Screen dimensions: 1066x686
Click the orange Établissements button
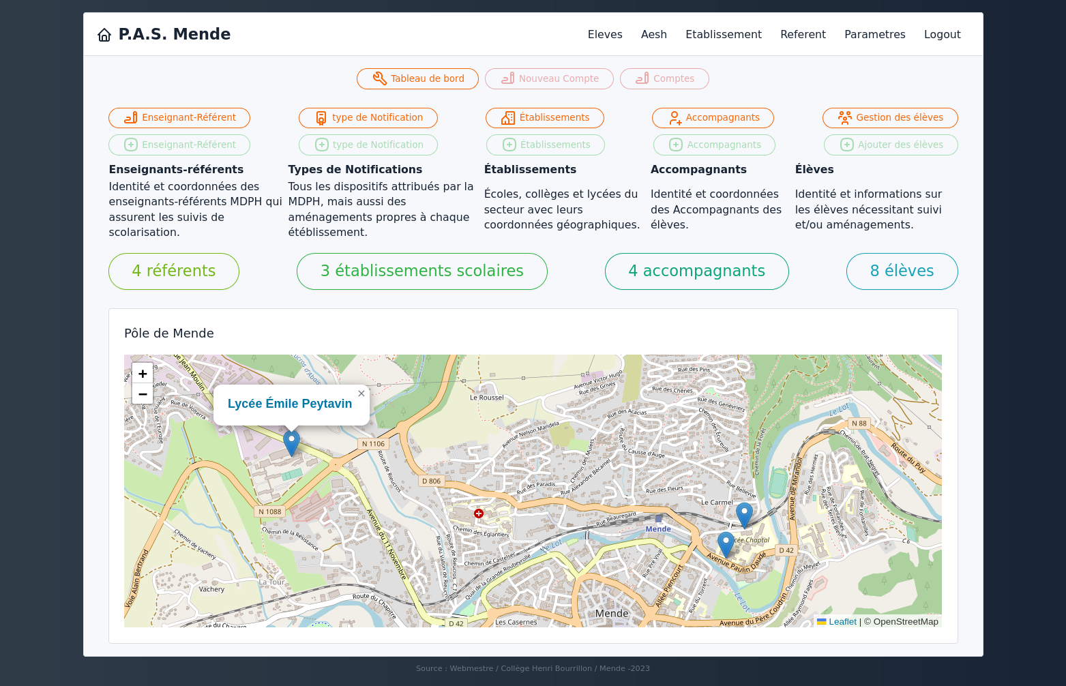click(x=545, y=118)
